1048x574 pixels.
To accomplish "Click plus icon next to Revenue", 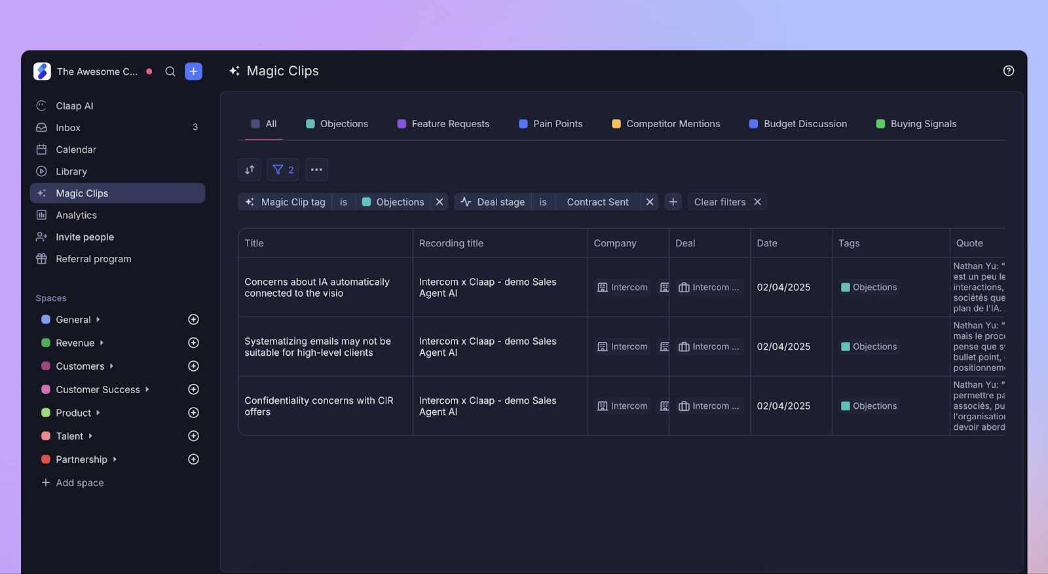I will click(193, 343).
